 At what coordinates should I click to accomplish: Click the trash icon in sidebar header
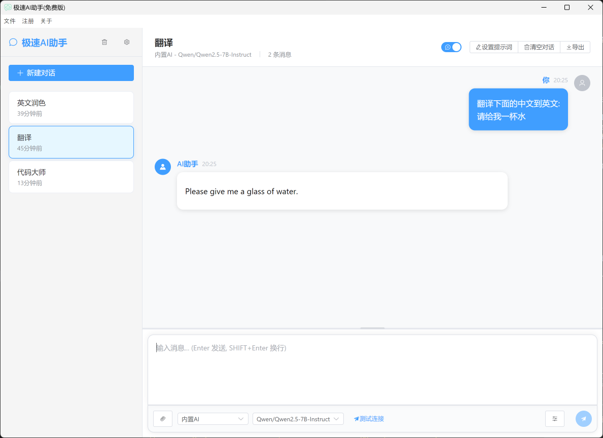coord(104,43)
